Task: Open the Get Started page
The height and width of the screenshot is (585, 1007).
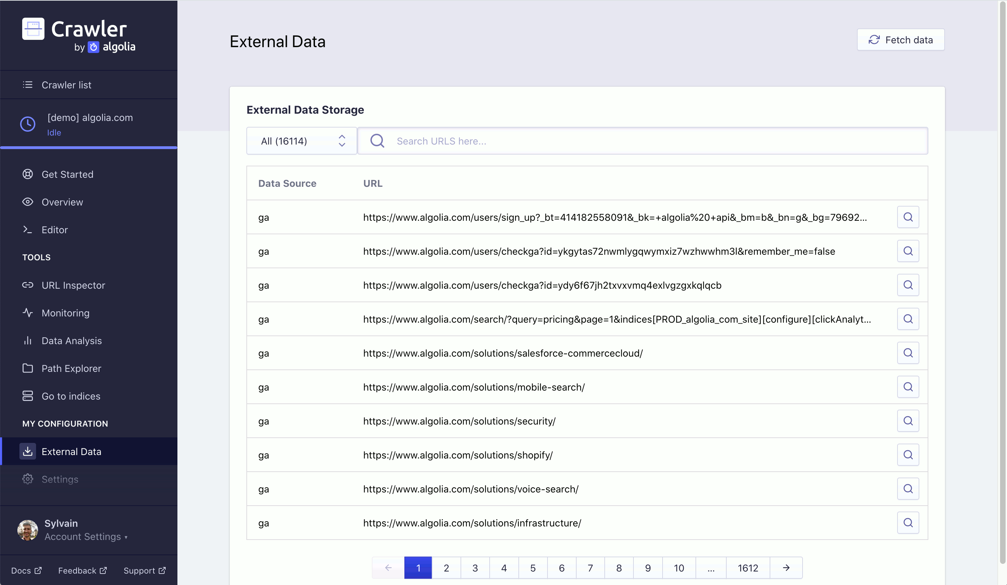Action: point(89,174)
